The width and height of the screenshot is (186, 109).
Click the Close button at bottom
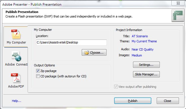click(168, 101)
